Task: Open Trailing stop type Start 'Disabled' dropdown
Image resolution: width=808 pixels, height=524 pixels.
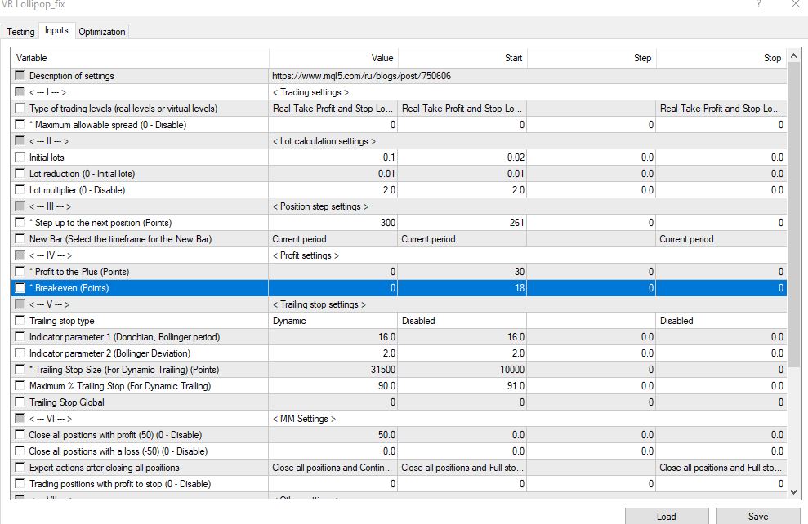Action: coord(462,320)
